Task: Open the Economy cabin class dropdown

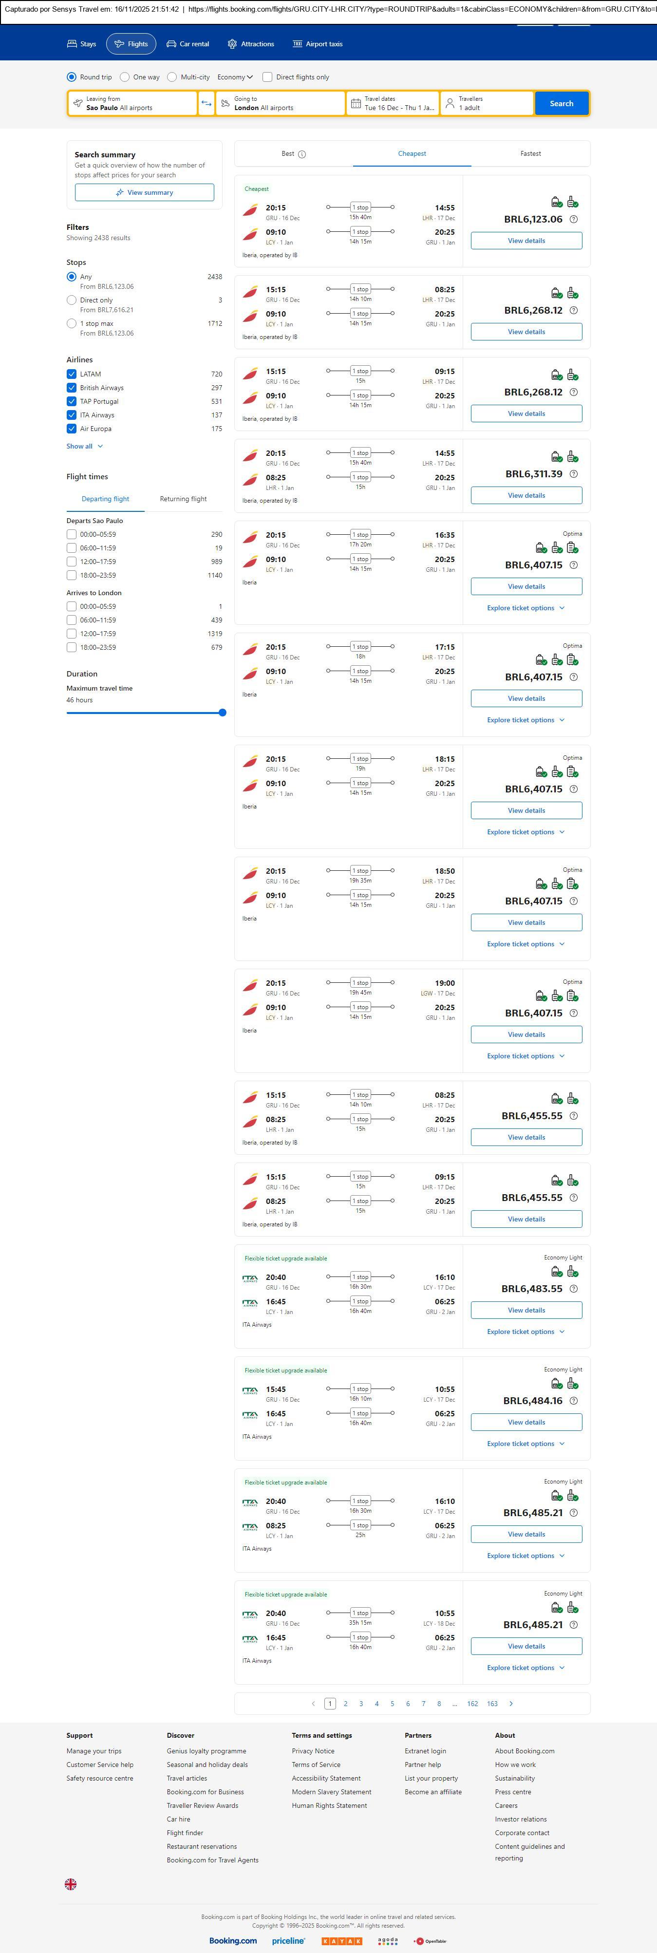Action: click(235, 77)
